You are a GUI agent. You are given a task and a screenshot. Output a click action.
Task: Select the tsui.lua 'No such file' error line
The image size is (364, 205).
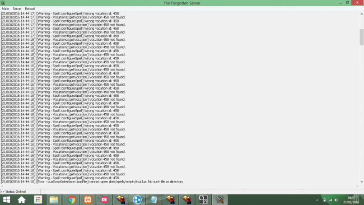coord(92,181)
